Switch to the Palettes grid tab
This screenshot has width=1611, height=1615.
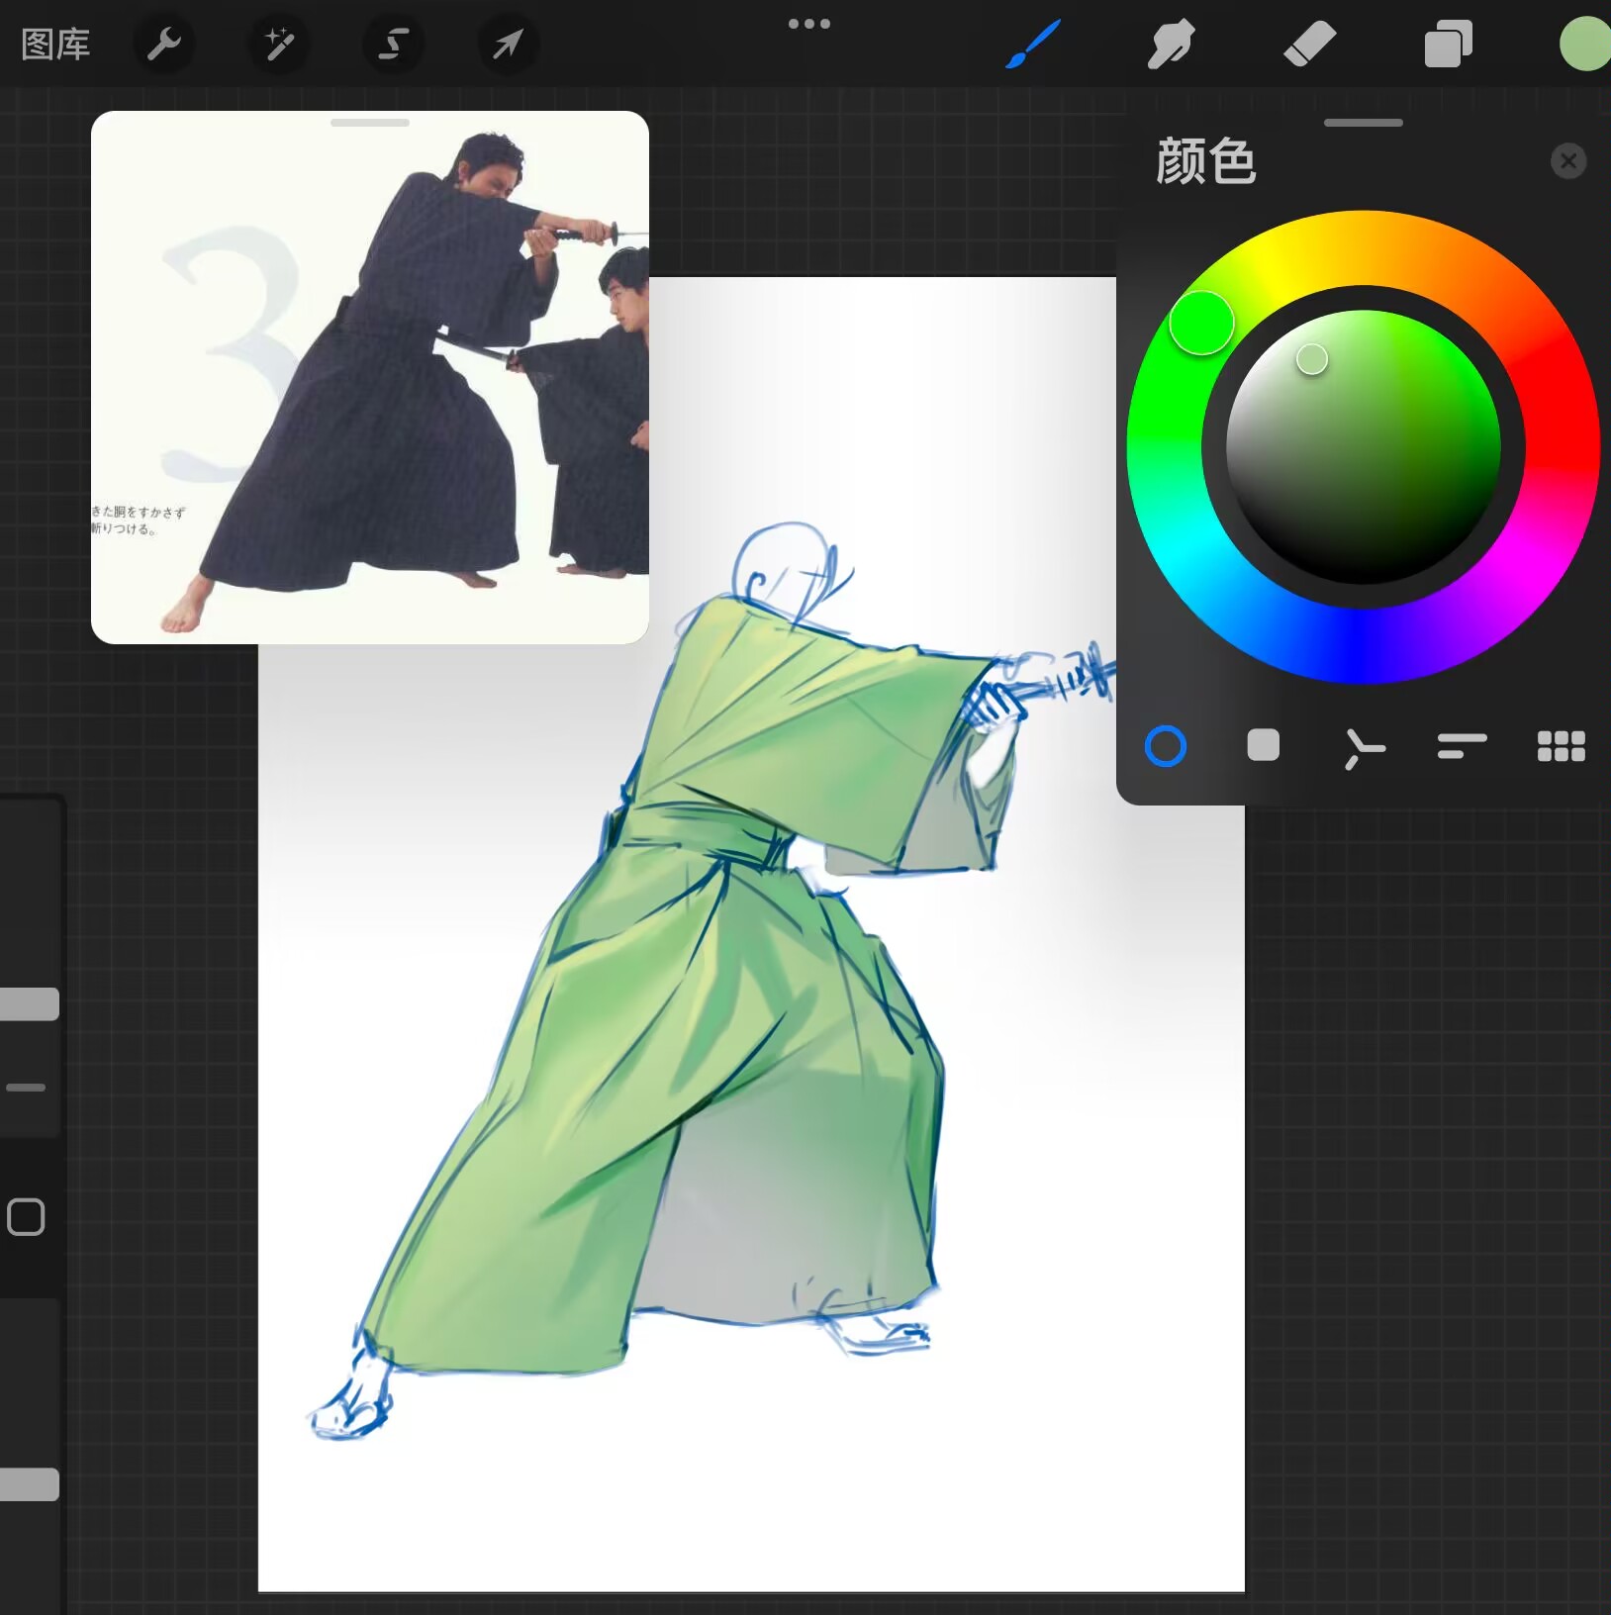pos(1561,746)
